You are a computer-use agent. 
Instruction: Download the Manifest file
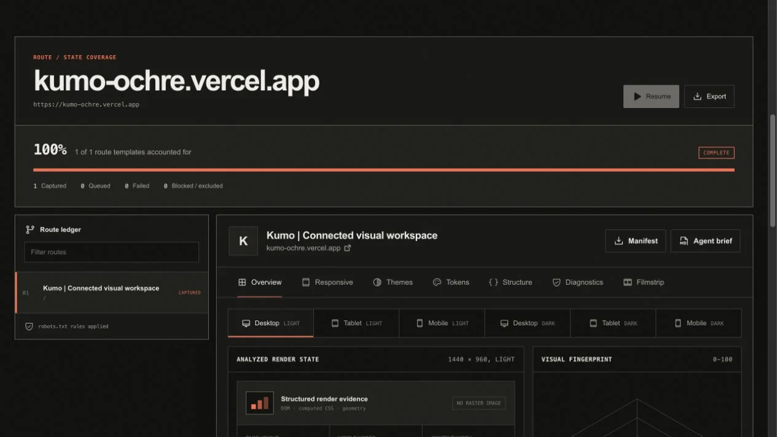click(636, 241)
